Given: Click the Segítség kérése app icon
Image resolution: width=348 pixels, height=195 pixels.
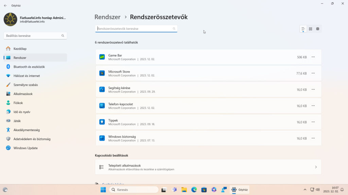Looking at the screenshot, I should coord(102,89).
